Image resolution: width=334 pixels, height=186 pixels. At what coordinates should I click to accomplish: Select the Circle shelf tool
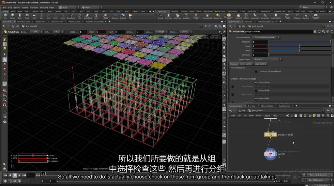(x=55, y=16)
